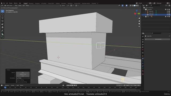
Task: Open Global transform orientation dropdown in header
Action: [x=63, y=6]
